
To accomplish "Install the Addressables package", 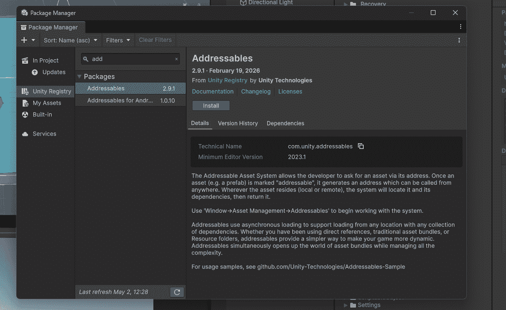I will point(211,106).
